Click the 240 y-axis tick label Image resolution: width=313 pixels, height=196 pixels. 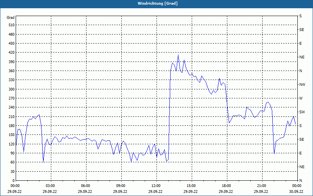pyautogui.click(x=12, y=107)
